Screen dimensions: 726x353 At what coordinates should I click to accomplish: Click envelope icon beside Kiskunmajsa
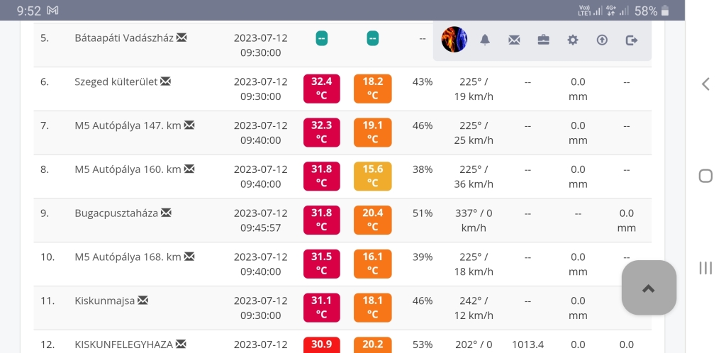143,301
